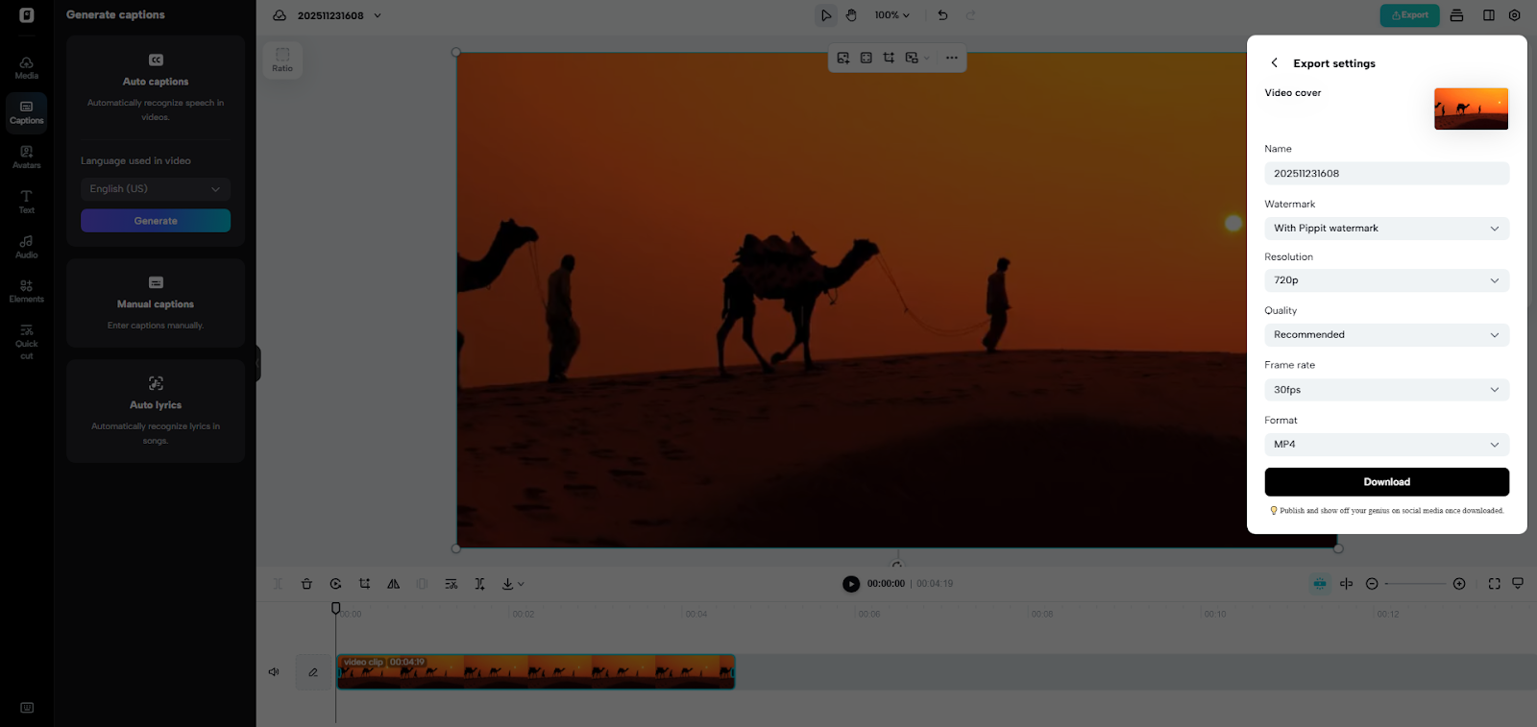Screen dimensions: 1537x727
Task: Open the Captions panel
Action: [x=27, y=112]
